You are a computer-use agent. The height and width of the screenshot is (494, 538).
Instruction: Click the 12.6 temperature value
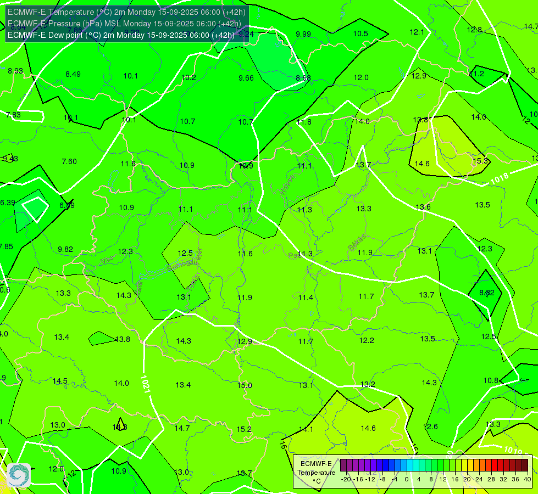tap(430, 426)
